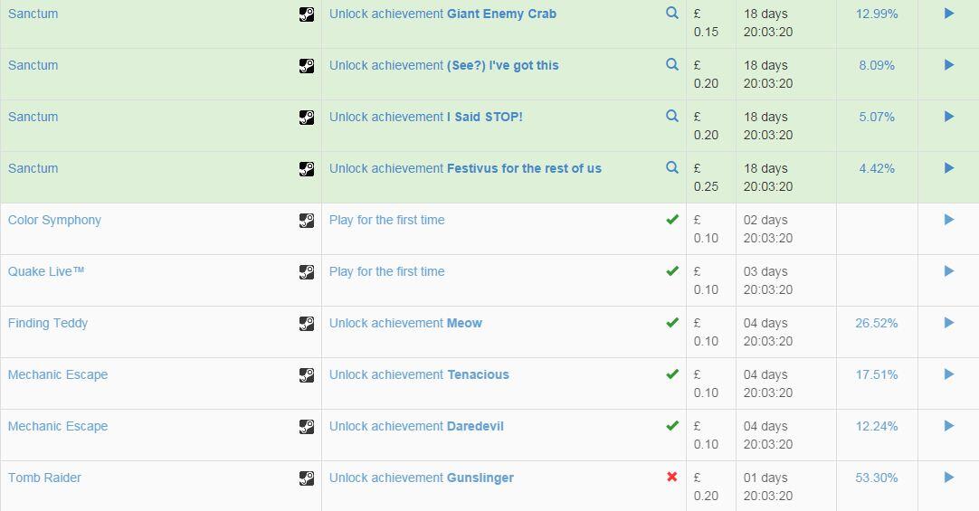
Task: Open Unlock achievement Tenacious link
Action: point(419,374)
